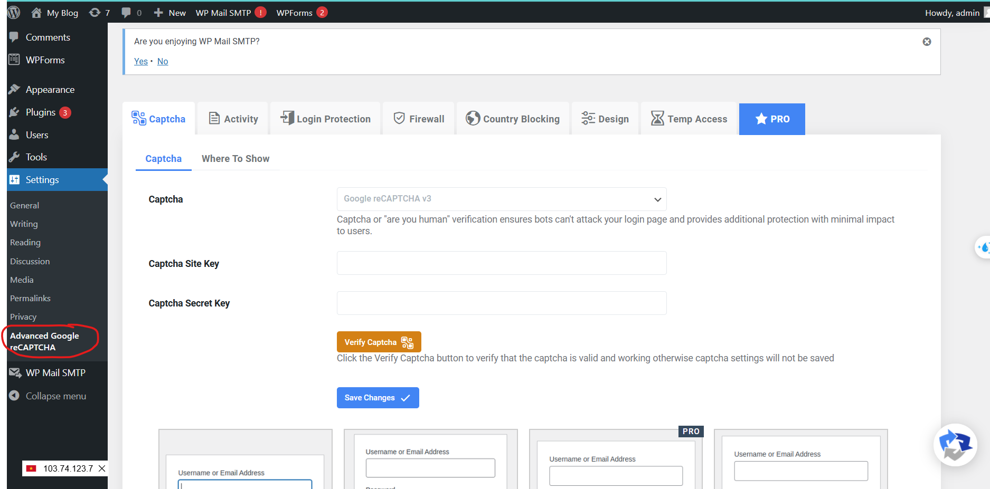Open WPForms notification badge 2

pyautogui.click(x=322, y=12)
